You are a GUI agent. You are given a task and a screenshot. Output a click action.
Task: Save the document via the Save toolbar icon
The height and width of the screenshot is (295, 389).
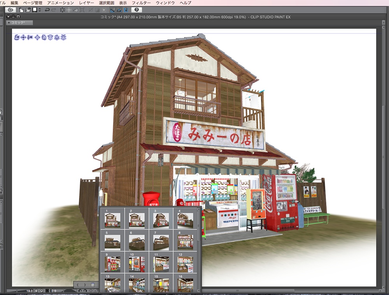click(x=35, y=10)
